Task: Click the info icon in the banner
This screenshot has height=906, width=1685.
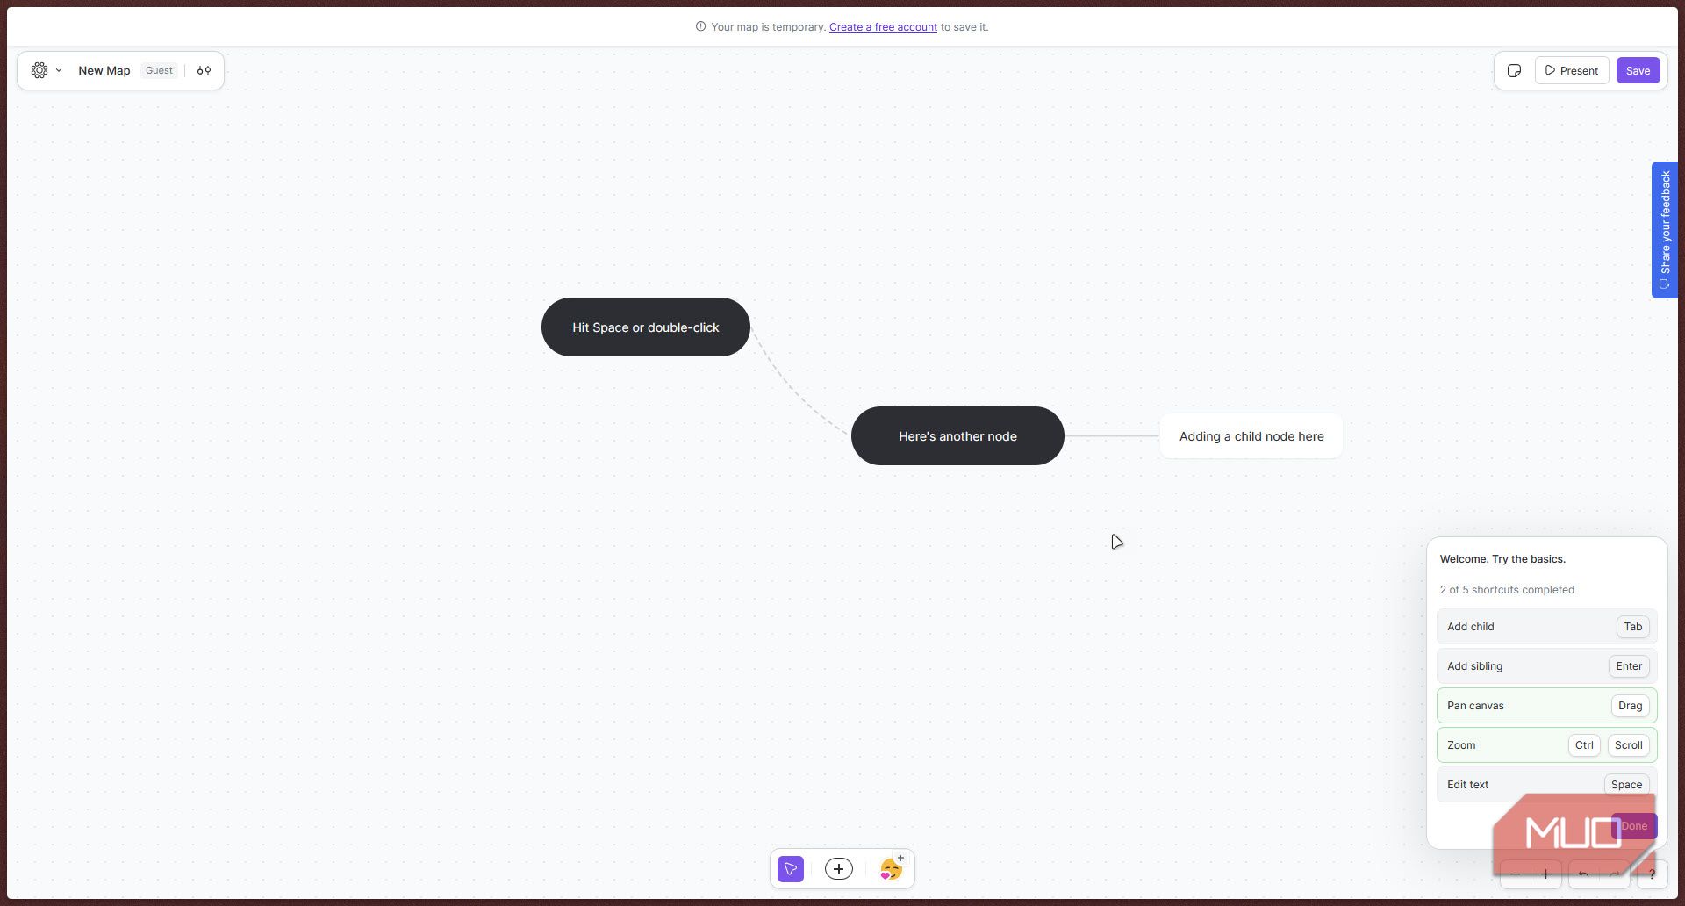Action: [700, 26]
